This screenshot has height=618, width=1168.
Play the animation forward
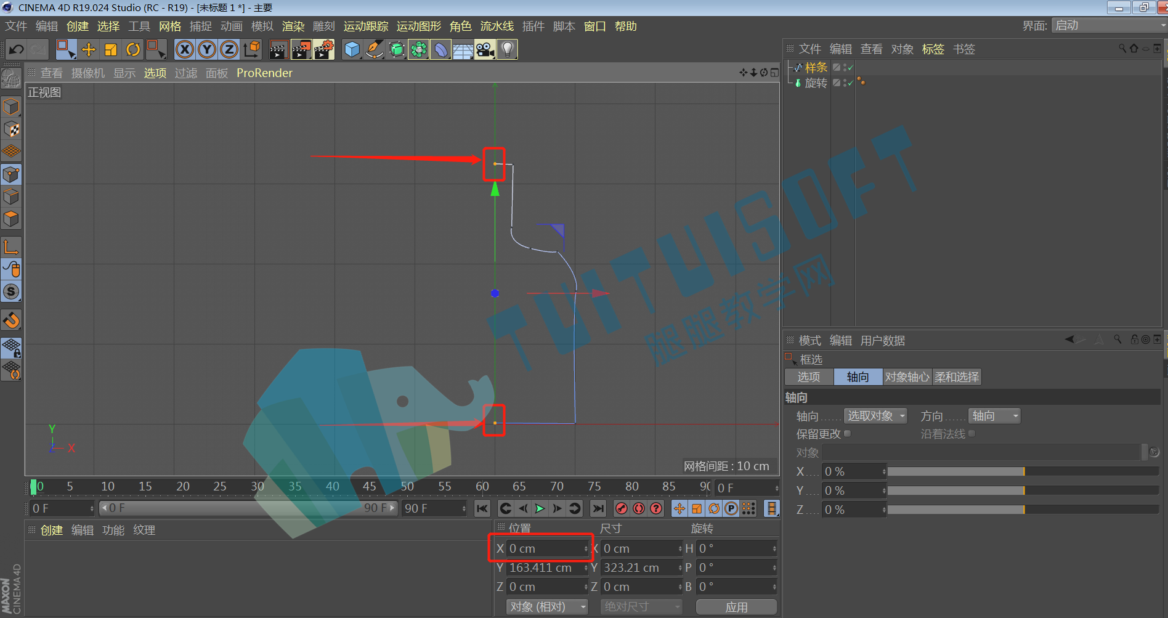540,508
